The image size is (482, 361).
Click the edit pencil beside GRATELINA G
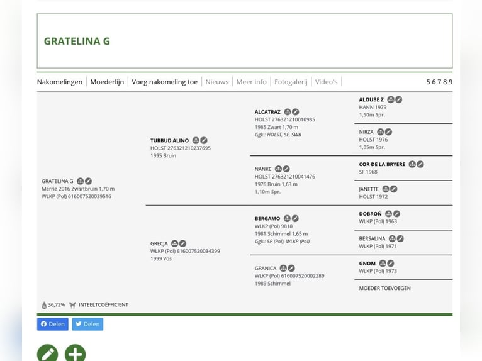pyautogui.click(x=89, y=181)
